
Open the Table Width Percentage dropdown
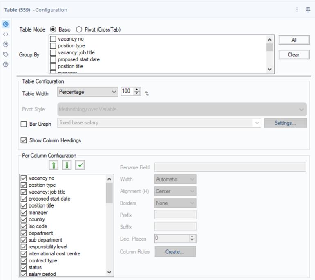pos(88,92)
